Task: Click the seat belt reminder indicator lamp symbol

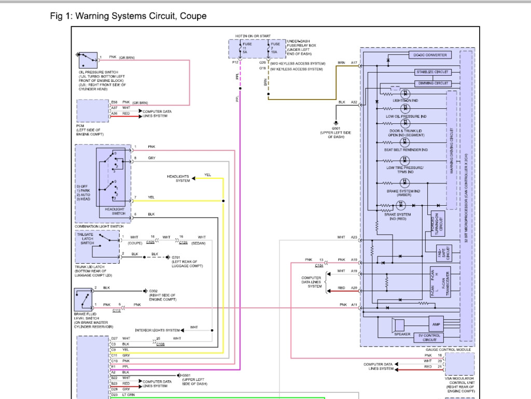Action: (x=404, y=142)
